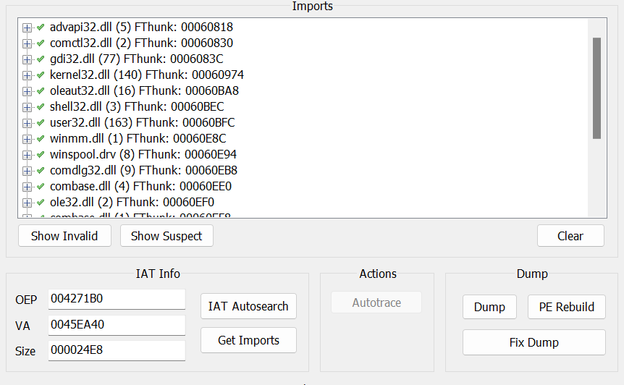The width and height of the screenshot is (624, 385).
Task: Focus the VA address input field
Action: click(x=117, y=325)
